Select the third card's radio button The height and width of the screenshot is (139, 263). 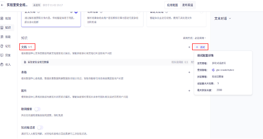pos(202,12)
